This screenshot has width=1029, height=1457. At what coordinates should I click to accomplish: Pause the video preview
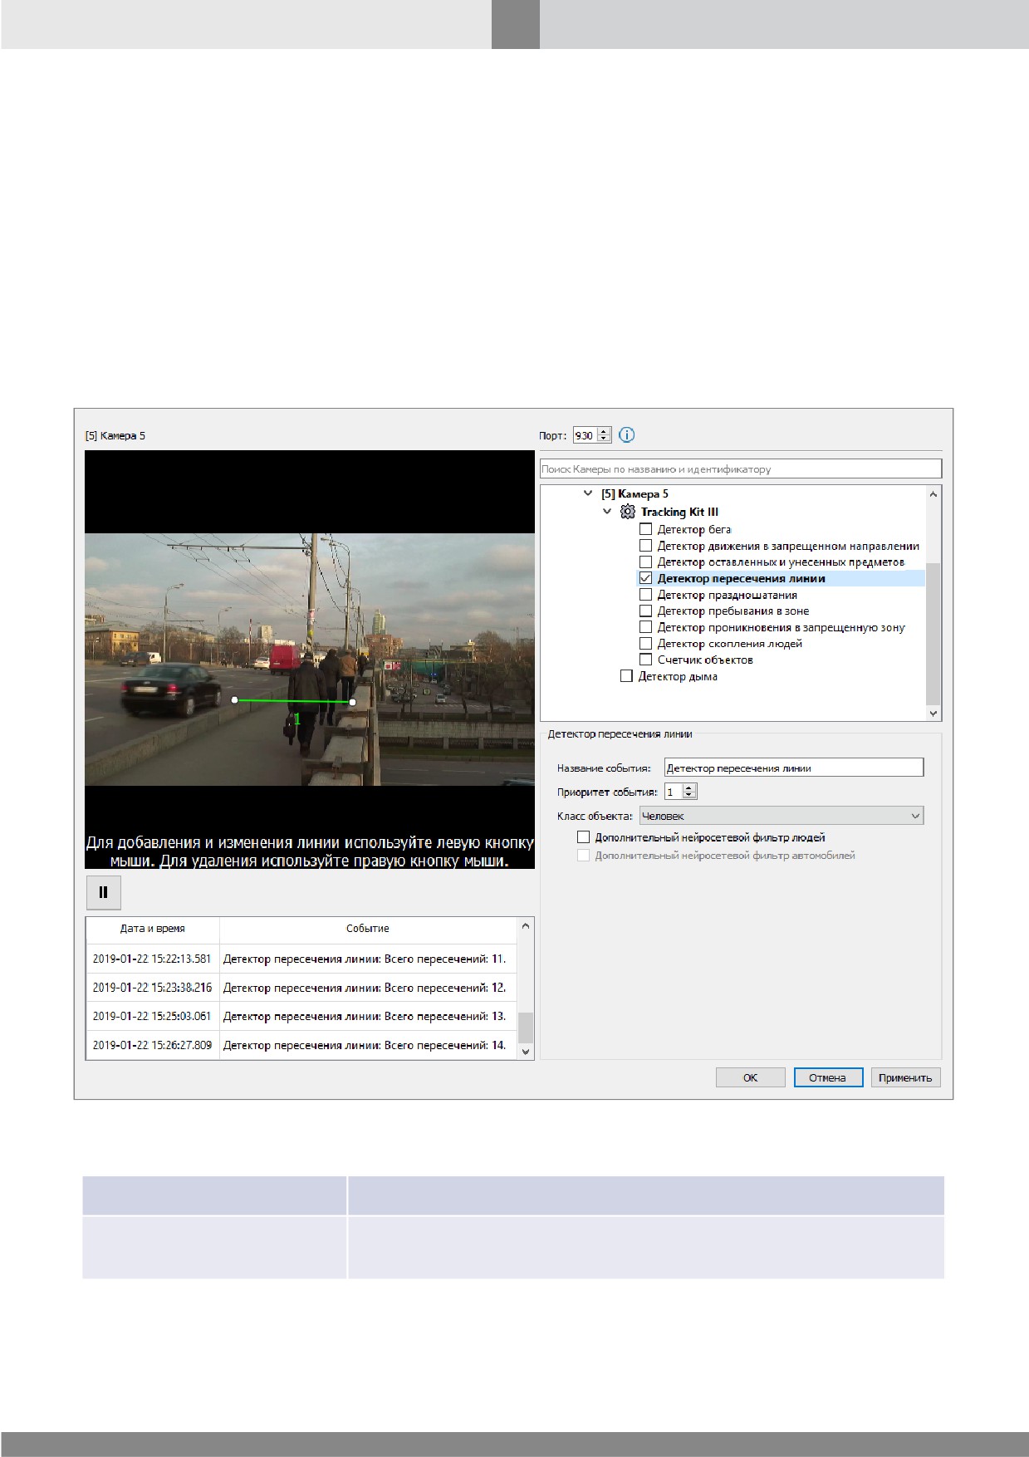pos(104,893)
